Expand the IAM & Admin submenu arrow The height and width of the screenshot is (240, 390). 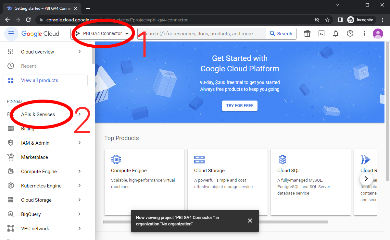pyautogui.click(x=80, y=143)
